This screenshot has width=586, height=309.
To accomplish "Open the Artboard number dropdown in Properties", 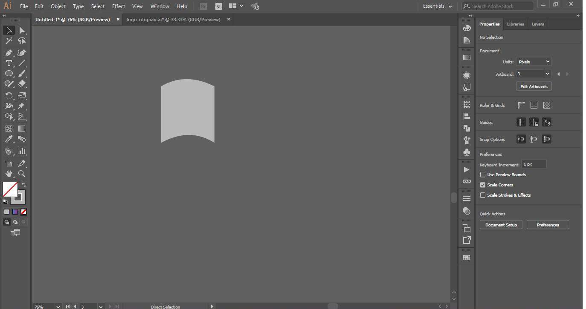I will tap(547, 74).
